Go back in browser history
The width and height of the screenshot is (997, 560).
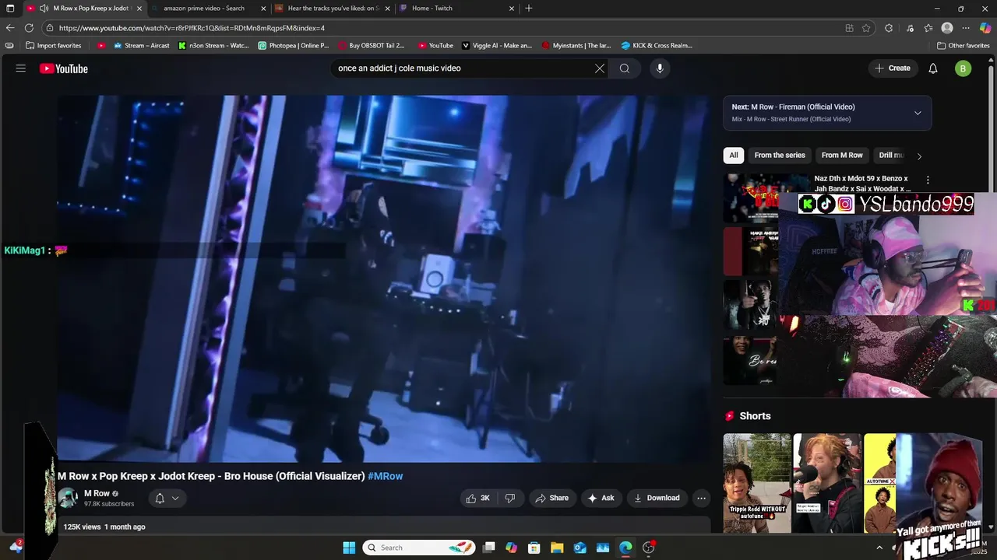[10, 28]
